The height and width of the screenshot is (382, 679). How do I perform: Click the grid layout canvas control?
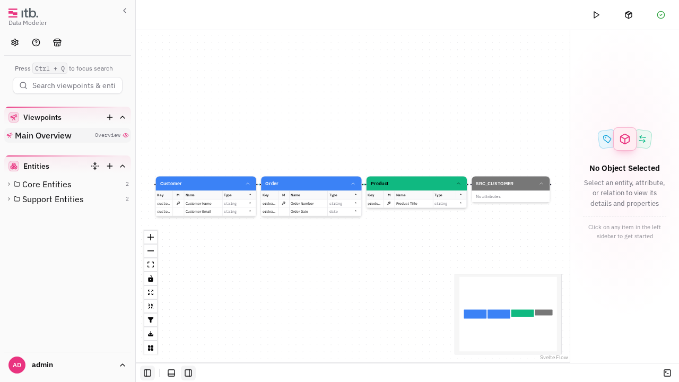pos(151,348)
